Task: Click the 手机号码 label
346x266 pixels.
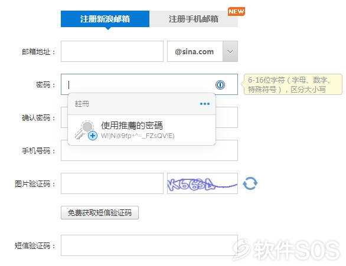Action: 38,151
